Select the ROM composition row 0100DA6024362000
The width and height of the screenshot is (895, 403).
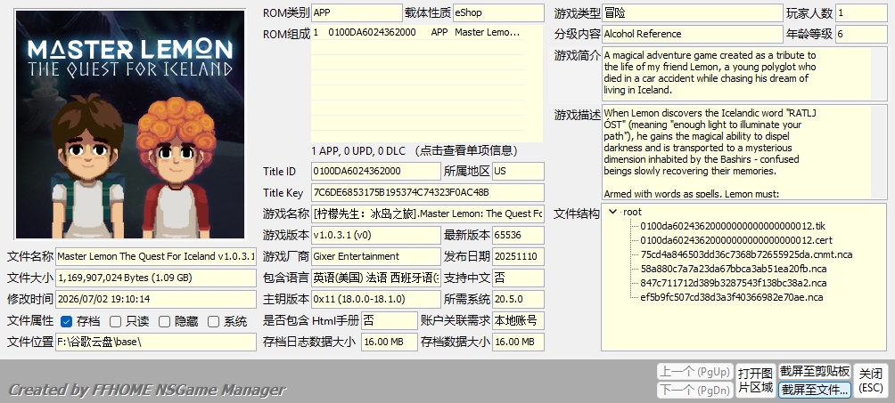click(x=418, y=33)
